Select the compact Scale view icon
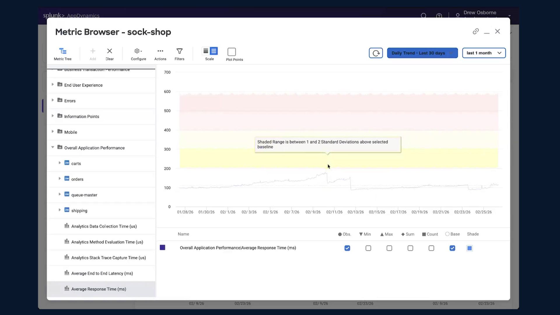This screenshot has width=560, height=315. 206,51
